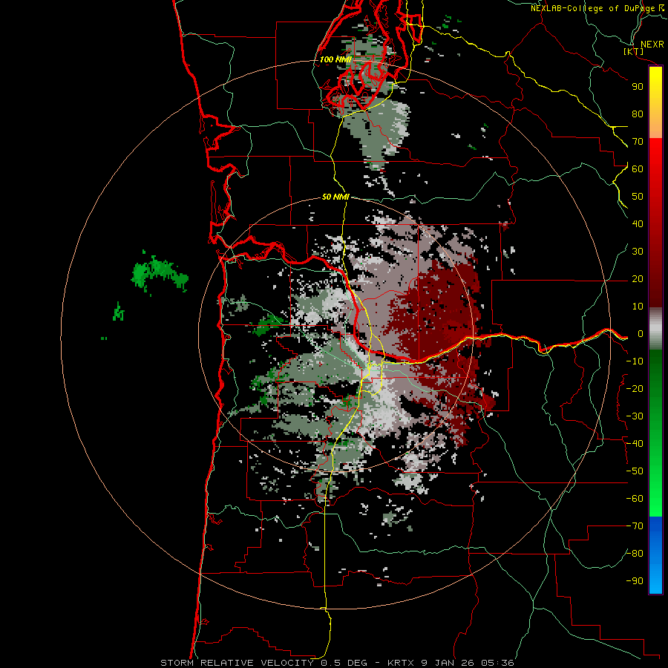Click the positive "90" scale label
This screenshot has width=668, height=668.
pyautogui.click(x=638, y=87)
